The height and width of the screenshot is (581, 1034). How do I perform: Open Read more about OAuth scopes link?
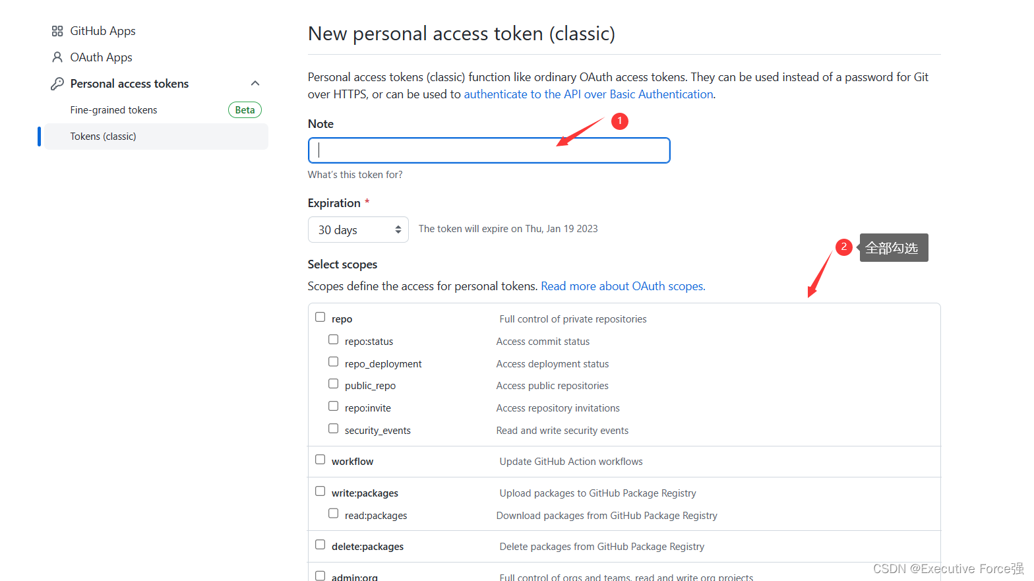623,286
